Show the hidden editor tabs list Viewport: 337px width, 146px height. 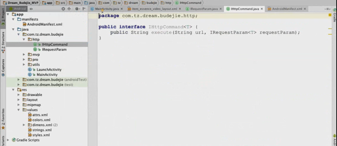[x=328, y=9]
